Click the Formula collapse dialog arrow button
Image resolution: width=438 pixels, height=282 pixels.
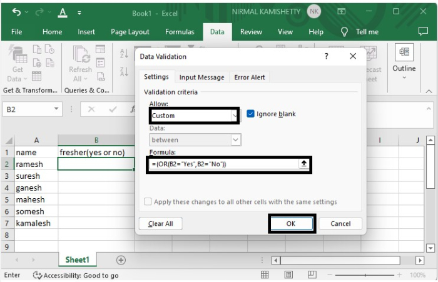tap(303, 164)
